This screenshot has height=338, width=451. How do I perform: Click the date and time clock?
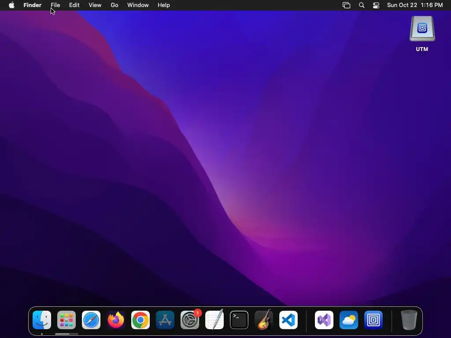[415, 5]
